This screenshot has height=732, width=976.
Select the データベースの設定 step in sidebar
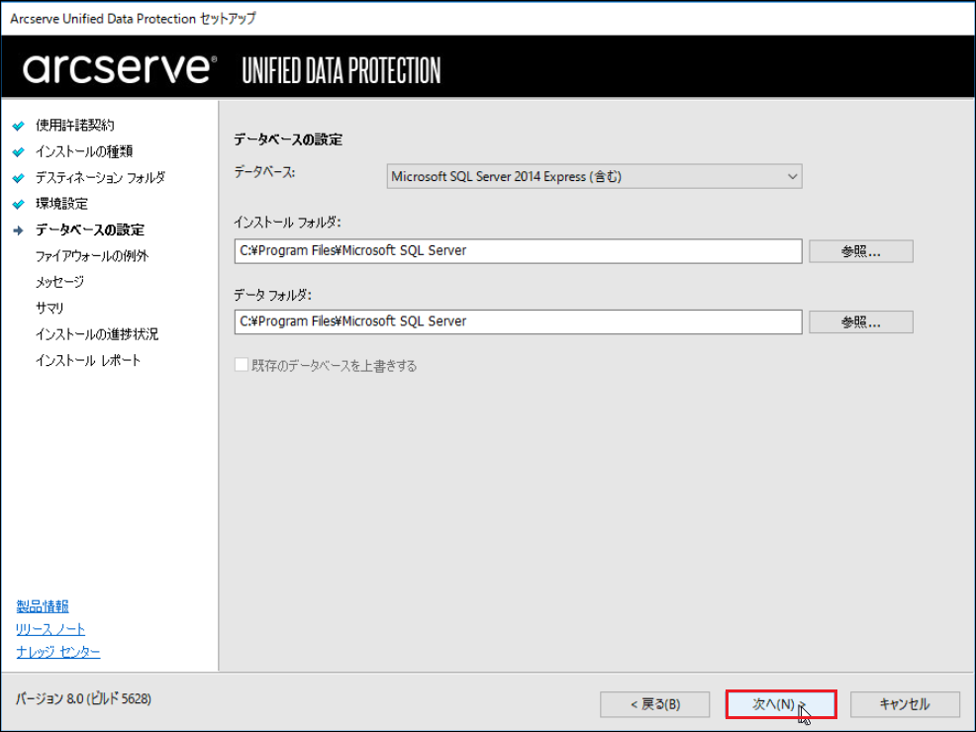[x=90, y=229]
